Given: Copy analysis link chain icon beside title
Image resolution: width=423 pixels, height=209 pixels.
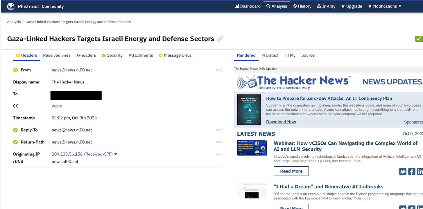Looking at the screenshot, I should (x=220, y=39).
